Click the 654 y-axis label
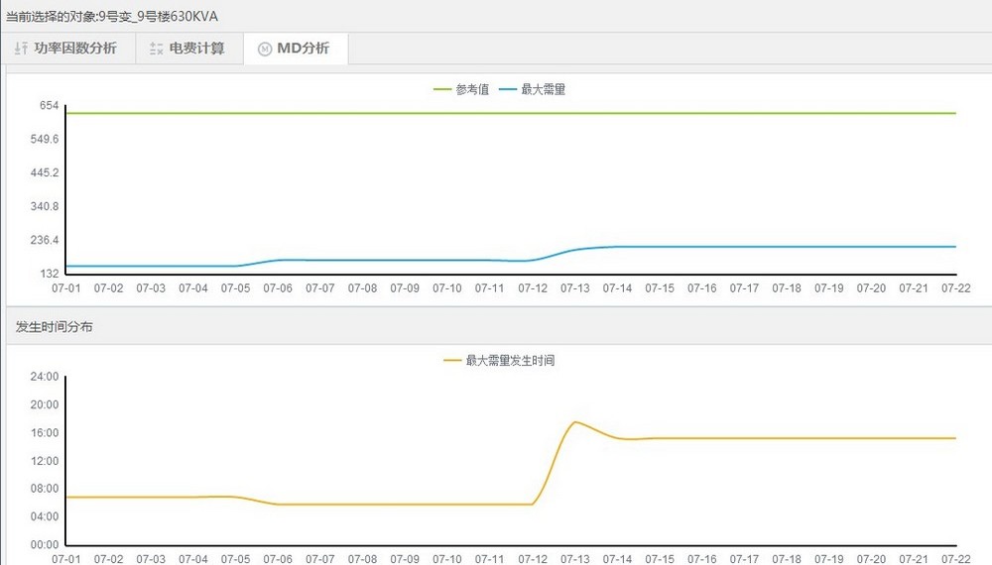The image size is (992, 565). pos(50,105)
